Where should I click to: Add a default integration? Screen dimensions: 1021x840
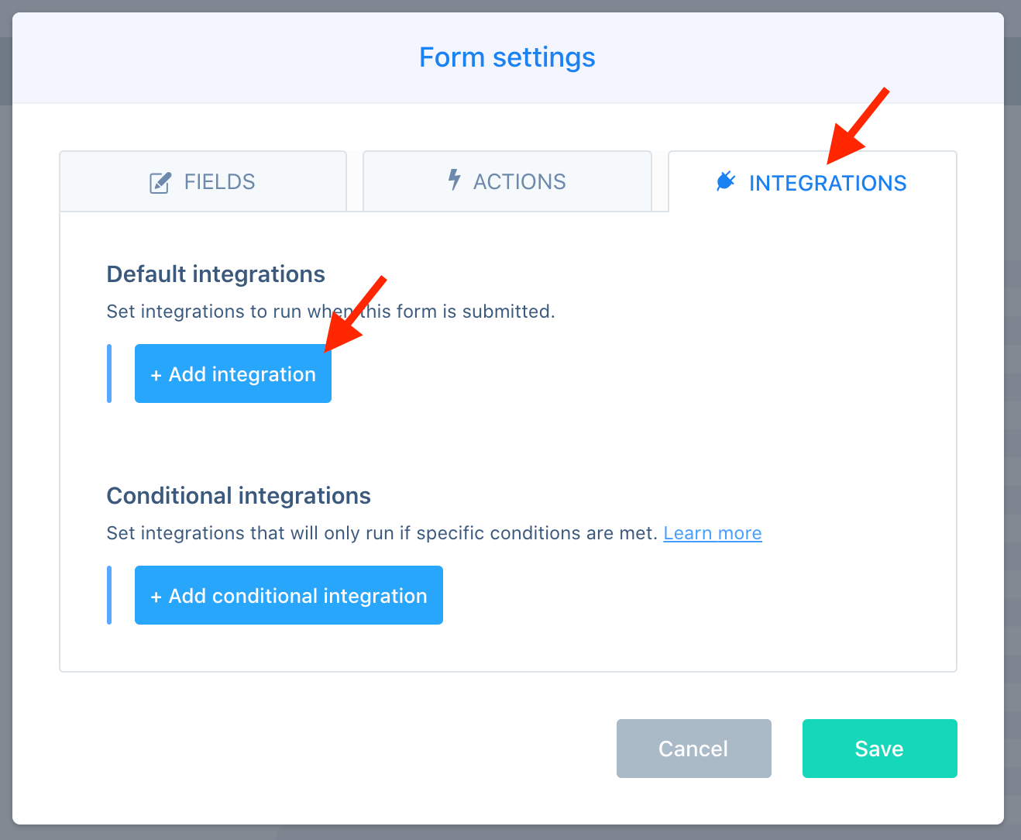[x=233, y=374]
